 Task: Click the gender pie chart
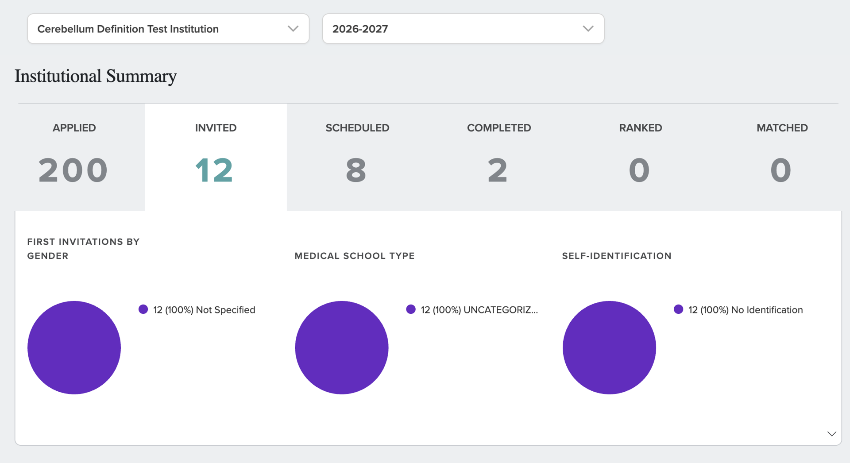[x=74, y=347]
